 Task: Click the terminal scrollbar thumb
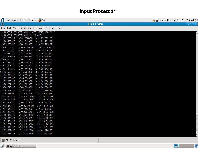click(197, 123)
